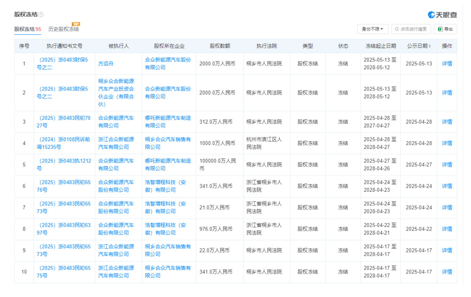Open 详情 for row 10

pyautogui.click(x=447, y=272)
